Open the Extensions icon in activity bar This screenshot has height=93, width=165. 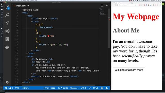coord(7,39)
